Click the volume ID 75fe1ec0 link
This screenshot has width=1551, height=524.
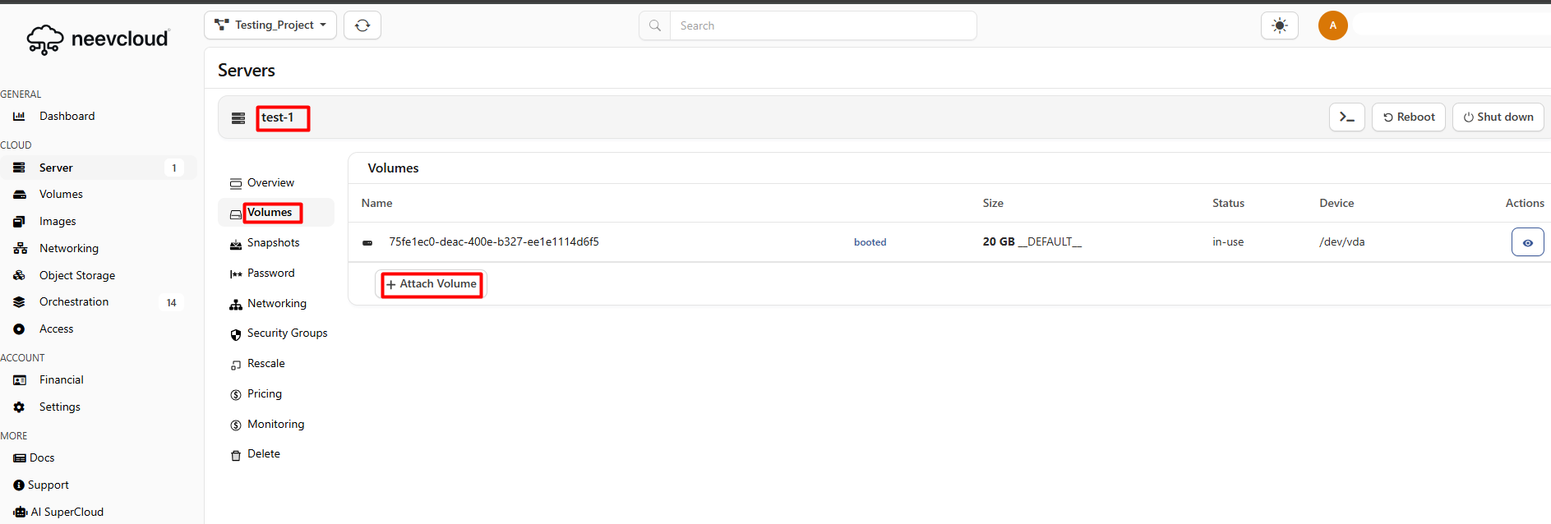(493, 242)
